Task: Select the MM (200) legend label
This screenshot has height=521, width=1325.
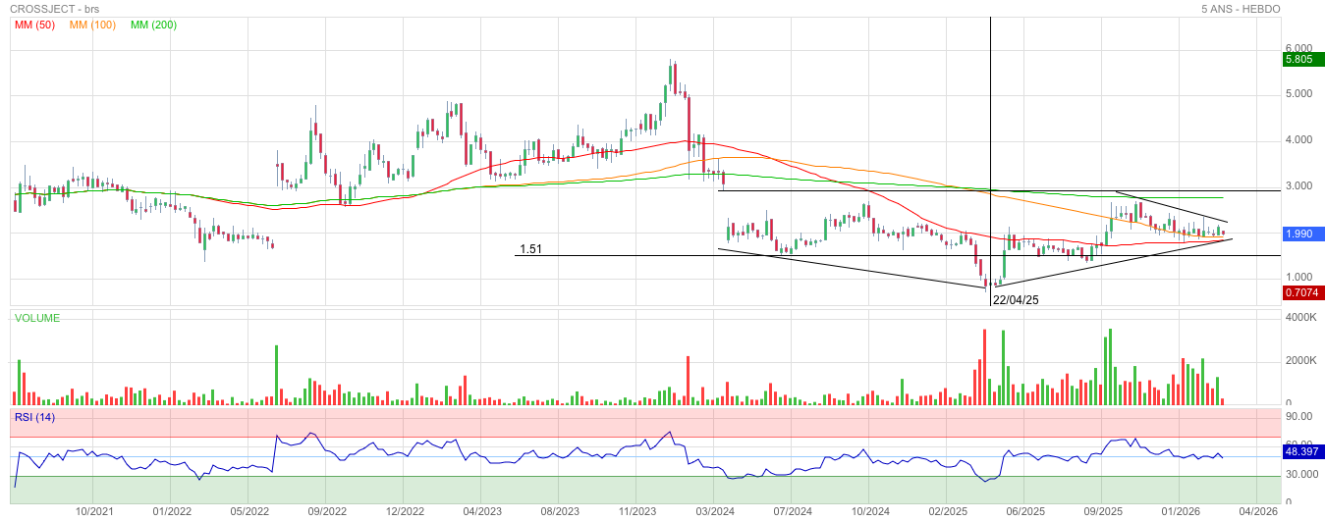Action: pyautogui.click(x=154, y=25)
